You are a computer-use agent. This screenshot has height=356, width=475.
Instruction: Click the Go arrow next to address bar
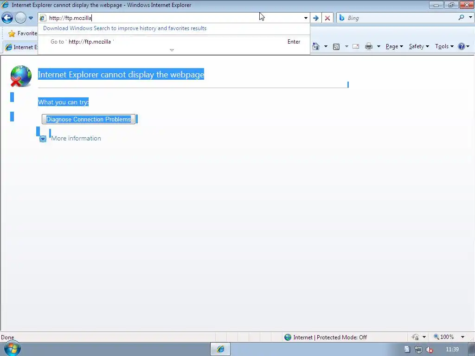click(315, 18)
